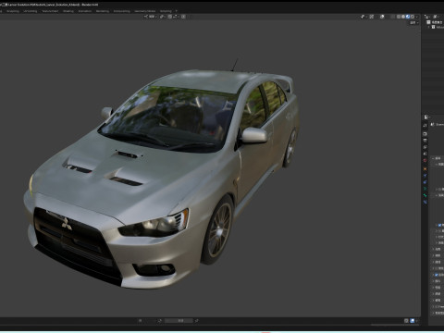Viewport: 444px width, 333px height.
Task: Switch to the Scripting workspace tab
Action: coord(166,11)
